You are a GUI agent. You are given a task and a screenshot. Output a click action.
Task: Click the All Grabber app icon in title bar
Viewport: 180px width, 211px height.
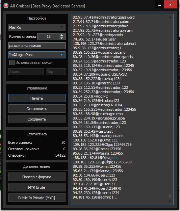click(x=6, y=6)
